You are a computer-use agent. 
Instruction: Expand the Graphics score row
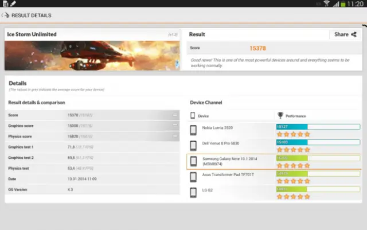click(174, 126)
